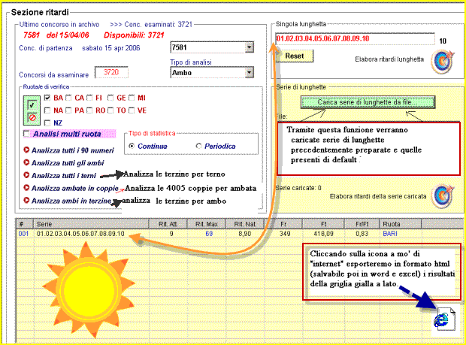Select the Periodica statistic radio button
The image size is (466, 345).
point(199,146)
